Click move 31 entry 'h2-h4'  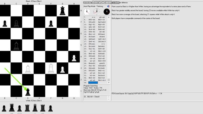tap(92, 75)
